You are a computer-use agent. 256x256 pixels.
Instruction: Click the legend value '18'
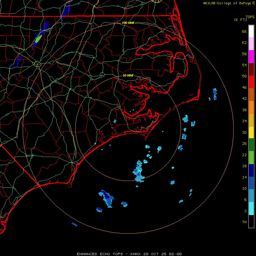pyautogui.click(x=244, y=166)
